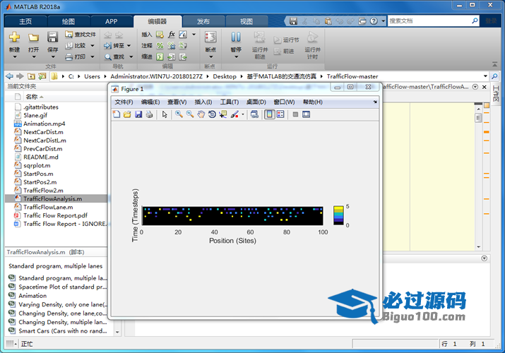Click the Pause (暂停) icon
The width and height of the screenshot is (505, 353).
tap(236, 37)
